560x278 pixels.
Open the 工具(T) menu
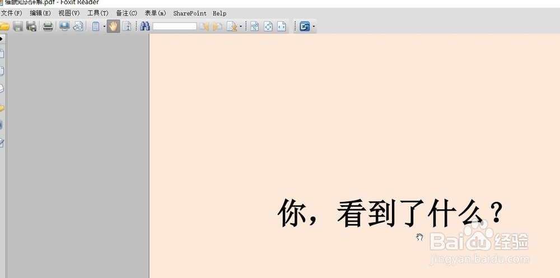(98, 13)
